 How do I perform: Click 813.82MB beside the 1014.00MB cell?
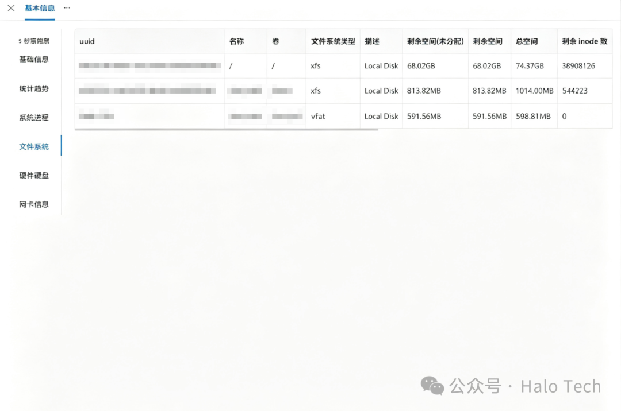(x=489, y=91)
